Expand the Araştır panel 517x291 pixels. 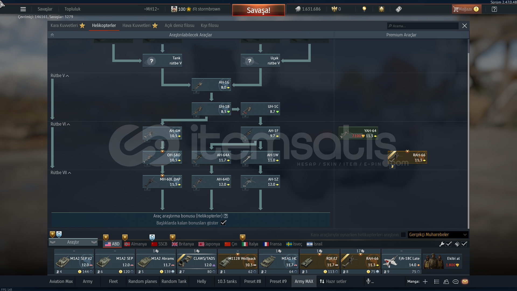click(73, 242)
